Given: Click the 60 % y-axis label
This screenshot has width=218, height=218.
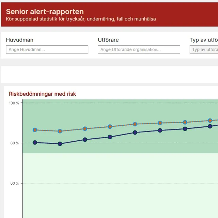Looking at the screenshot, I should tap(15, 183).
